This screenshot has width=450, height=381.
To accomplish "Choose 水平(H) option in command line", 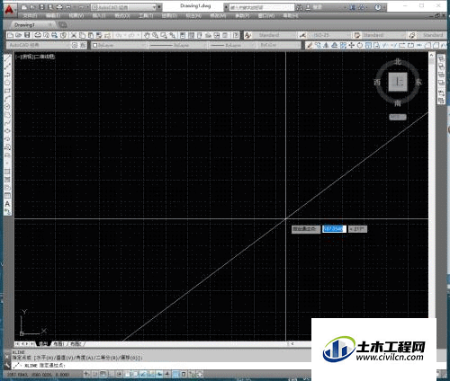I will coord(45,358).
